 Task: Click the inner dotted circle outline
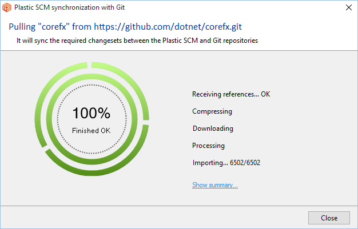tap(92, 86)
